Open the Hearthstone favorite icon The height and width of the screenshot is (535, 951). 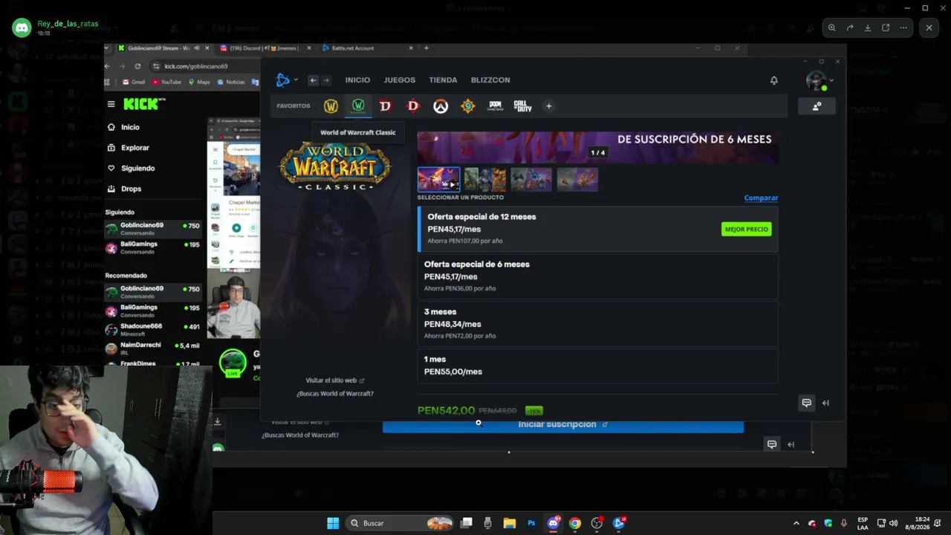point(467,106)
